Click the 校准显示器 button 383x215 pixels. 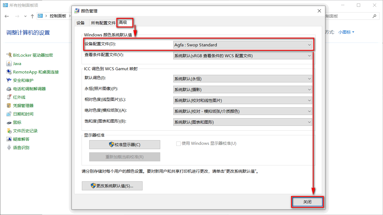coord(125,145)
